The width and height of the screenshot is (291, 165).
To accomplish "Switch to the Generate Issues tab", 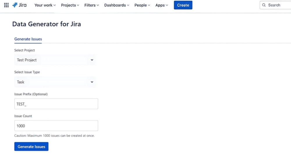I will (28, 39).
